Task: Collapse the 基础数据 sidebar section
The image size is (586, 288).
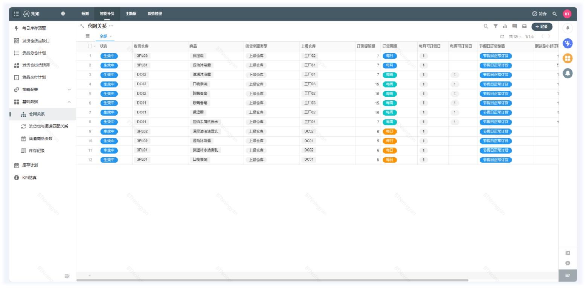Action: pyautogui.click(x=69, y=102)
